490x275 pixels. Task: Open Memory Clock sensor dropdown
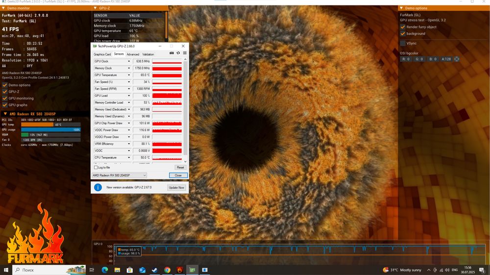pyautogui.click(x=129, y=68)
